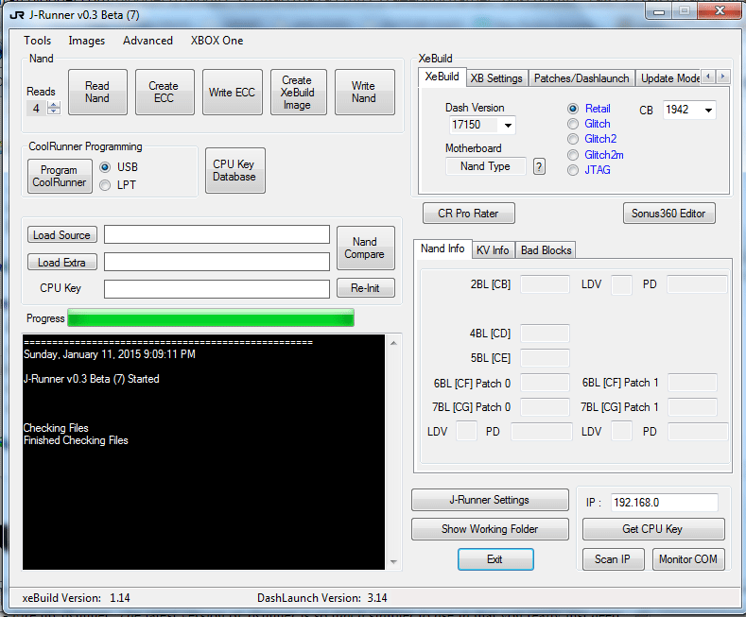Open the Advanced menu
The height and width of the screenshot is (617, 746).
(x=147, y=41)
